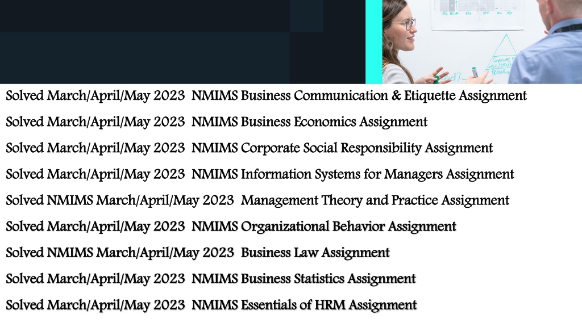
Task: Open Business Communication & Etiquette Assignment link
Action: pos(266,96)
